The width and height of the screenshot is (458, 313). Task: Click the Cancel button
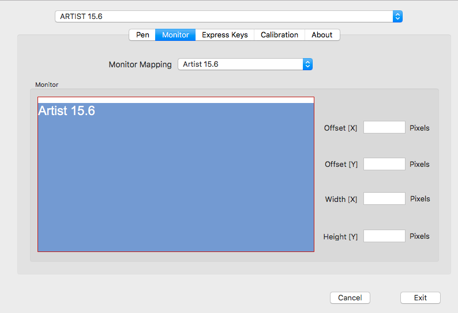click(x=350, y=298)
